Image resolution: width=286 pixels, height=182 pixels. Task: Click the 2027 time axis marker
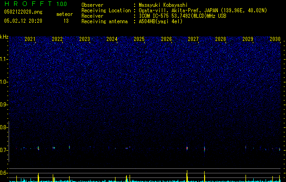tap(193, 39)
